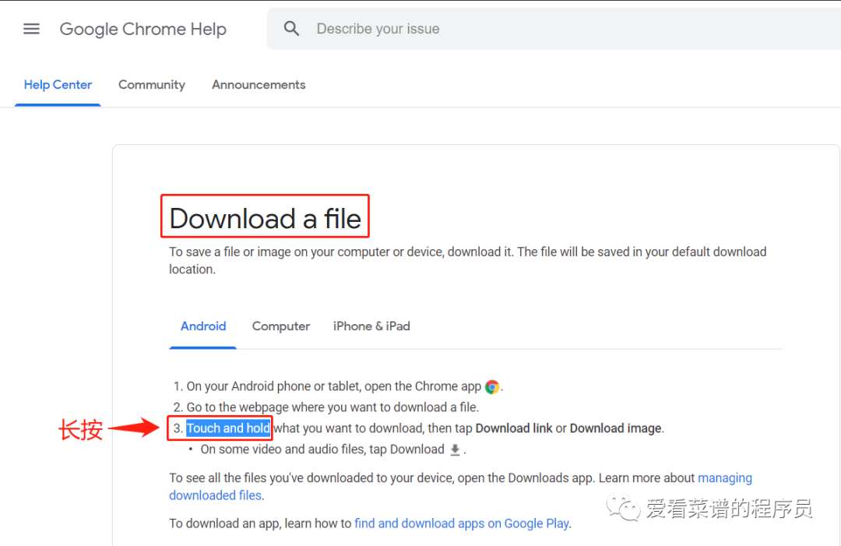The image size is (841, 546).
Task: Click step 1 about opening the Chrome app
Action: point(338,386)
